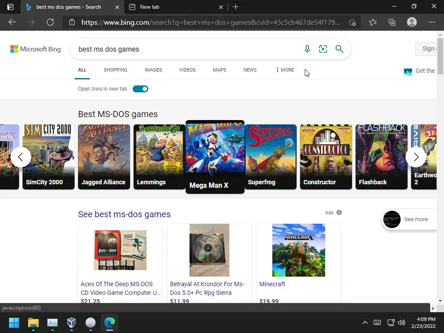444x333 pixels.
Task: Click the Minecraft product image
Action: tap(298, 250)
